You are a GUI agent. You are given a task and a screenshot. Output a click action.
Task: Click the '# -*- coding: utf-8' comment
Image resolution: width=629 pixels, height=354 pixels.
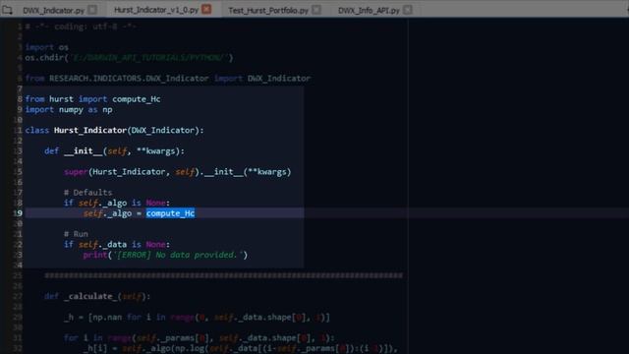click(x=81, y=27)
